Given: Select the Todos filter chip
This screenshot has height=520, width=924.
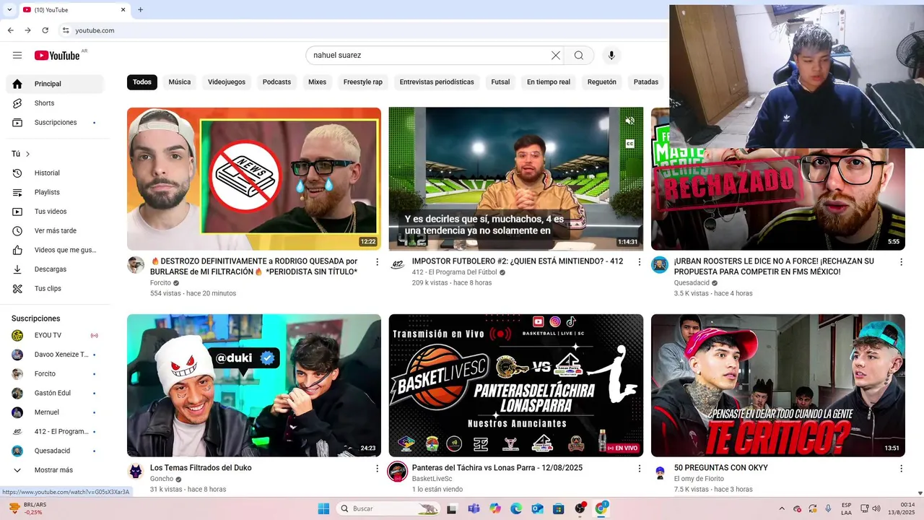Looking at the screenshot, I should (x=142, y=82).
